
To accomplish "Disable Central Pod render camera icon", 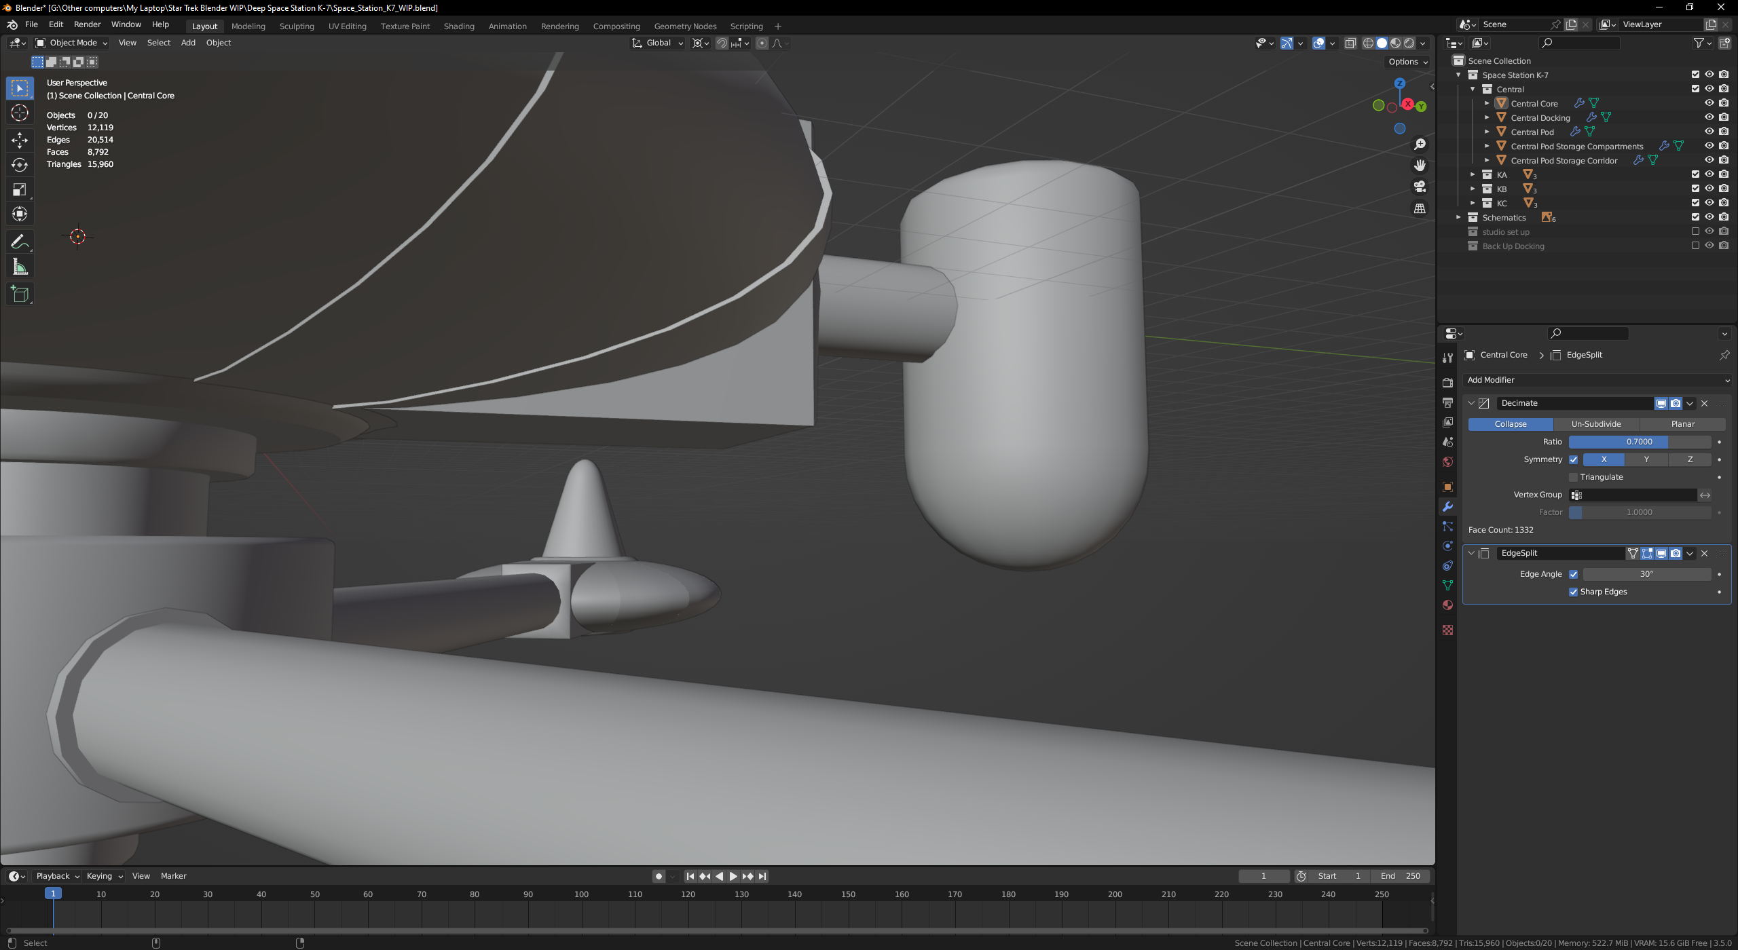I will (x=1724, y=132).
